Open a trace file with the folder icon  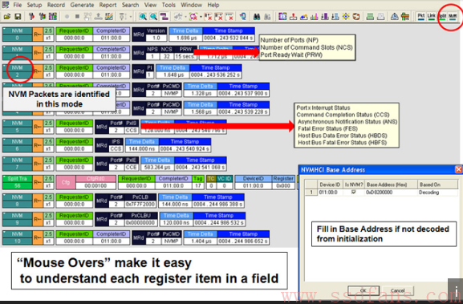[x=7, y=16]
